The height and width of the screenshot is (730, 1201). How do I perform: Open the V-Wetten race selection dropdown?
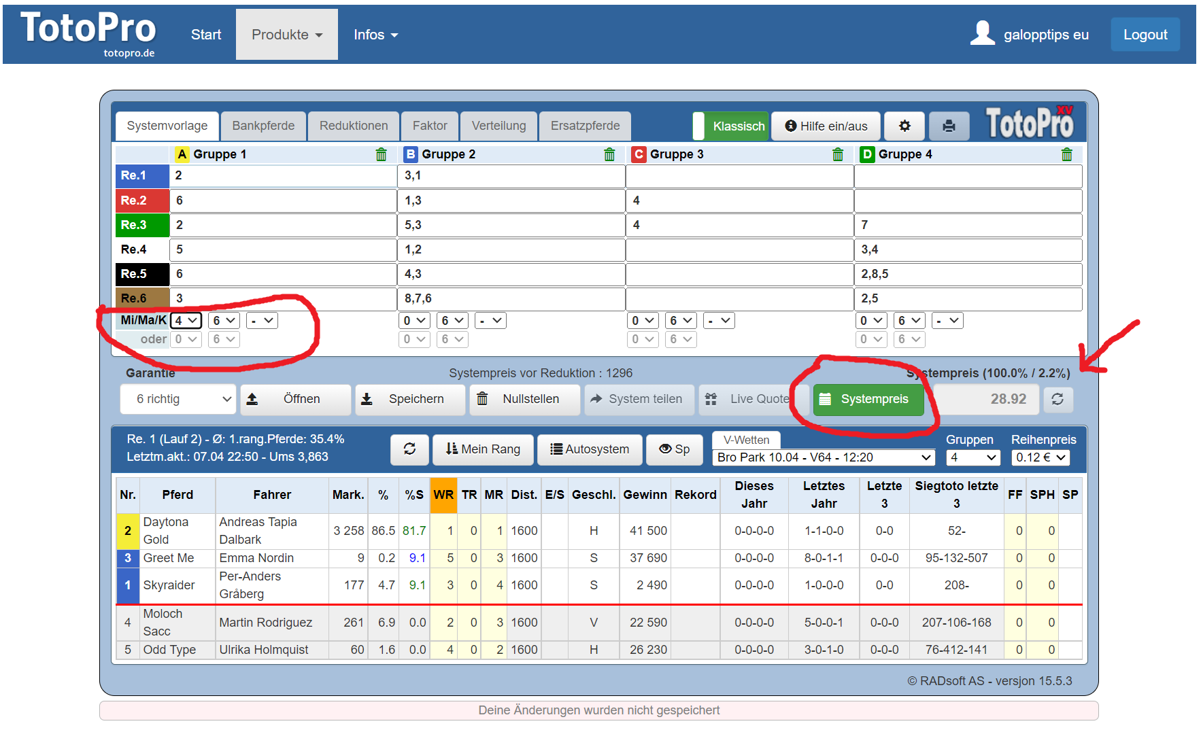[824, 457]
